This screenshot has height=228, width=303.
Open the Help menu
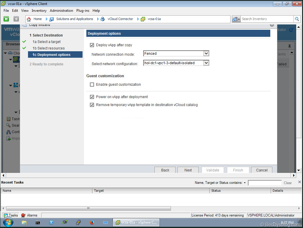click(x=96, y=11)
